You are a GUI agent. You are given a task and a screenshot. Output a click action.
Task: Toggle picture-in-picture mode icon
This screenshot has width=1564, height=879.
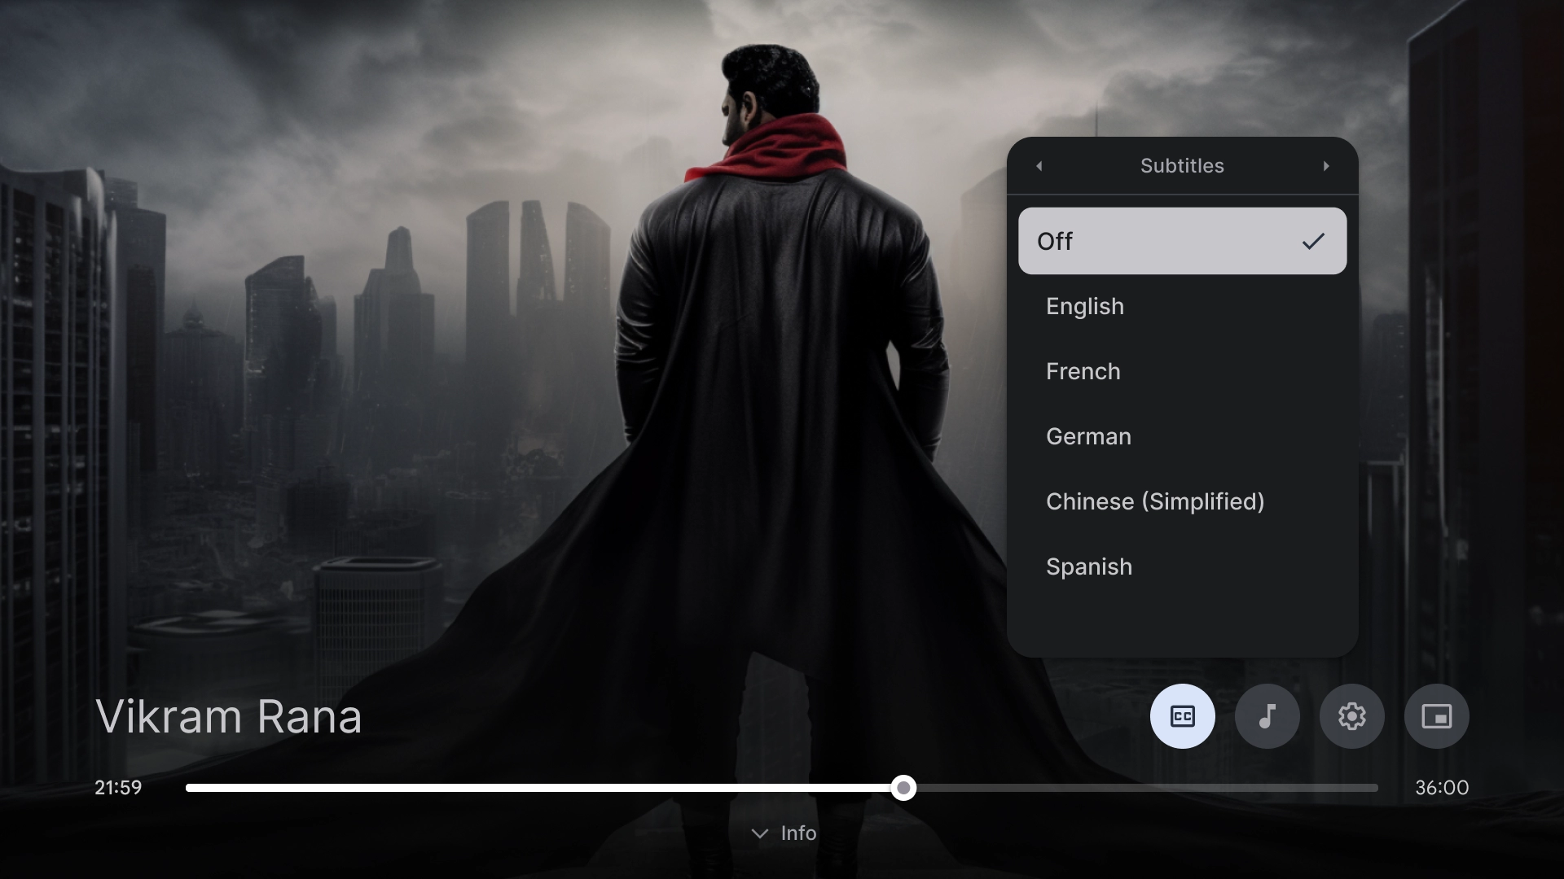tap(1437, 716)
